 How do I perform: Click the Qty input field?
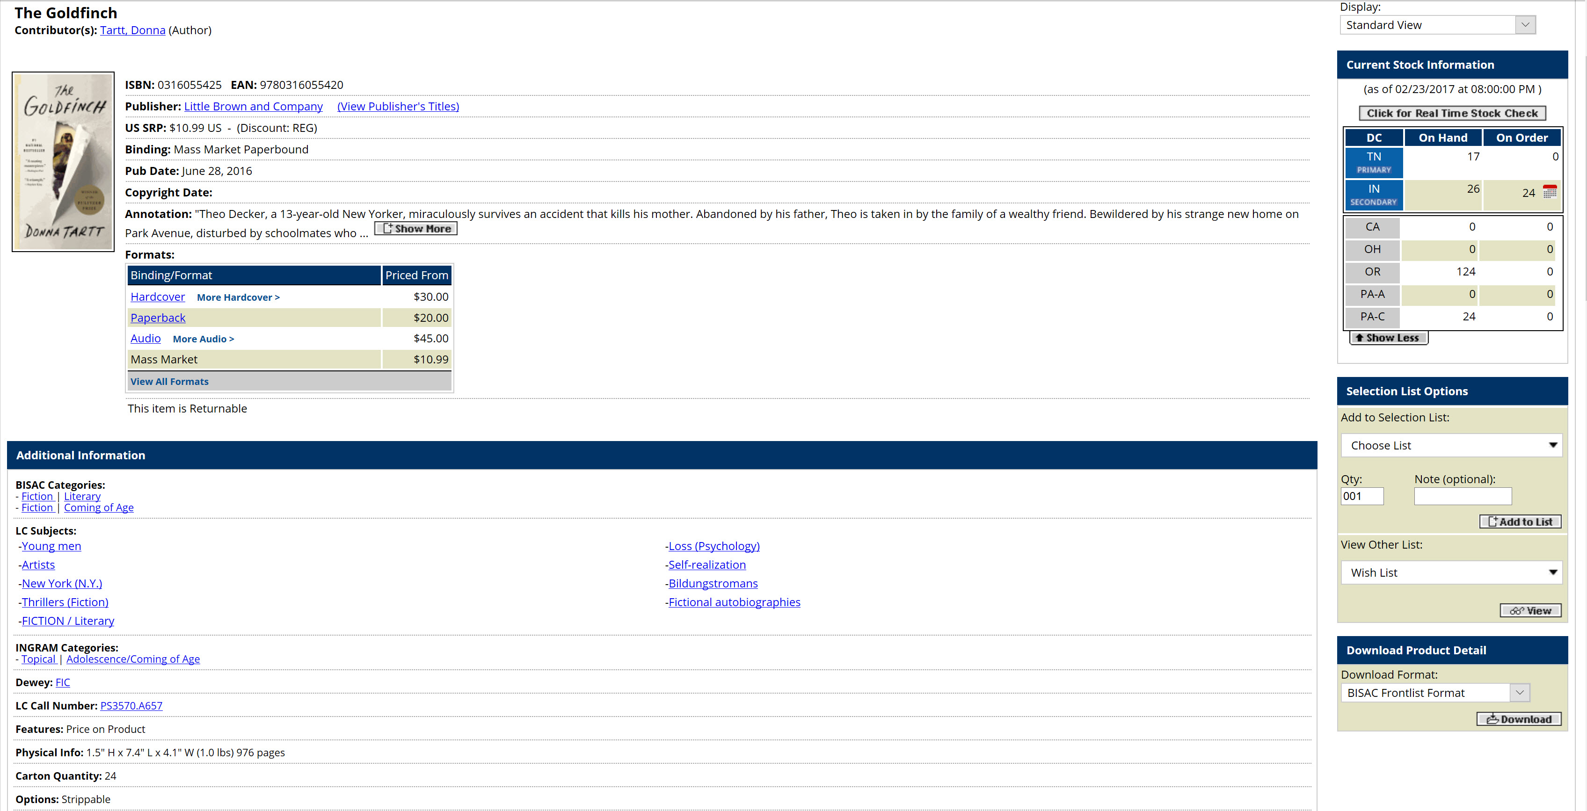(1361, 496)
